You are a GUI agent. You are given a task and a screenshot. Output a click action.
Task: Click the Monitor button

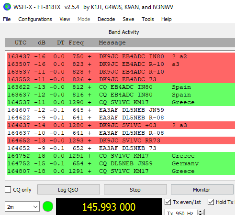pos(202,190)
